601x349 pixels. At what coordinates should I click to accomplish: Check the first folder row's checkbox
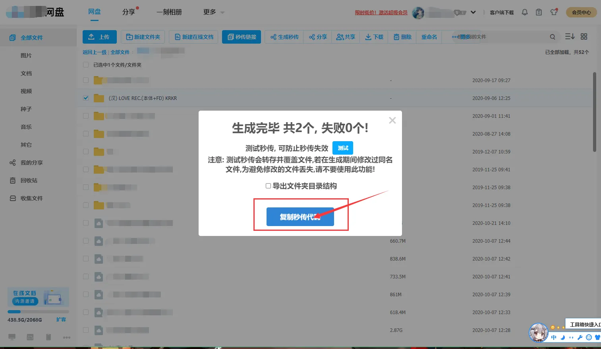point(85,80)
